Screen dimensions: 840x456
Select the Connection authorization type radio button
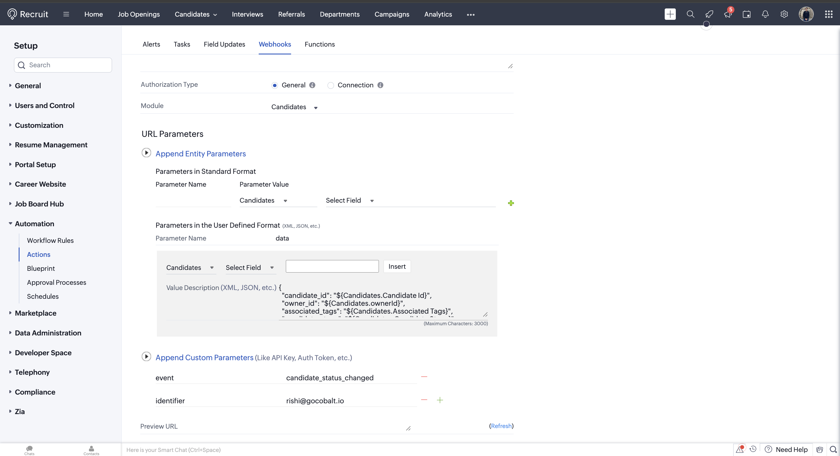pos(331,85)
